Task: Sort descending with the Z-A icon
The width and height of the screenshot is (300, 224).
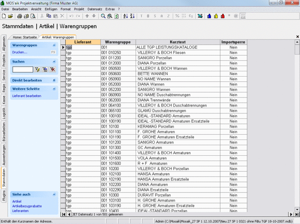Action: [132, 16]
